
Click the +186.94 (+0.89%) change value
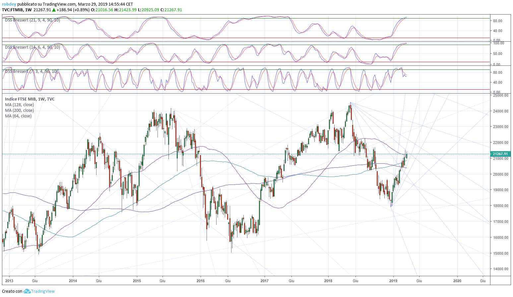(73, 10)
